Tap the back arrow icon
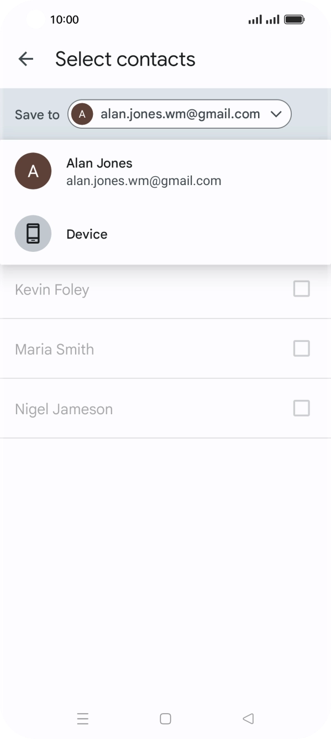This screenshot has width=331, height=739. point(26,59)
